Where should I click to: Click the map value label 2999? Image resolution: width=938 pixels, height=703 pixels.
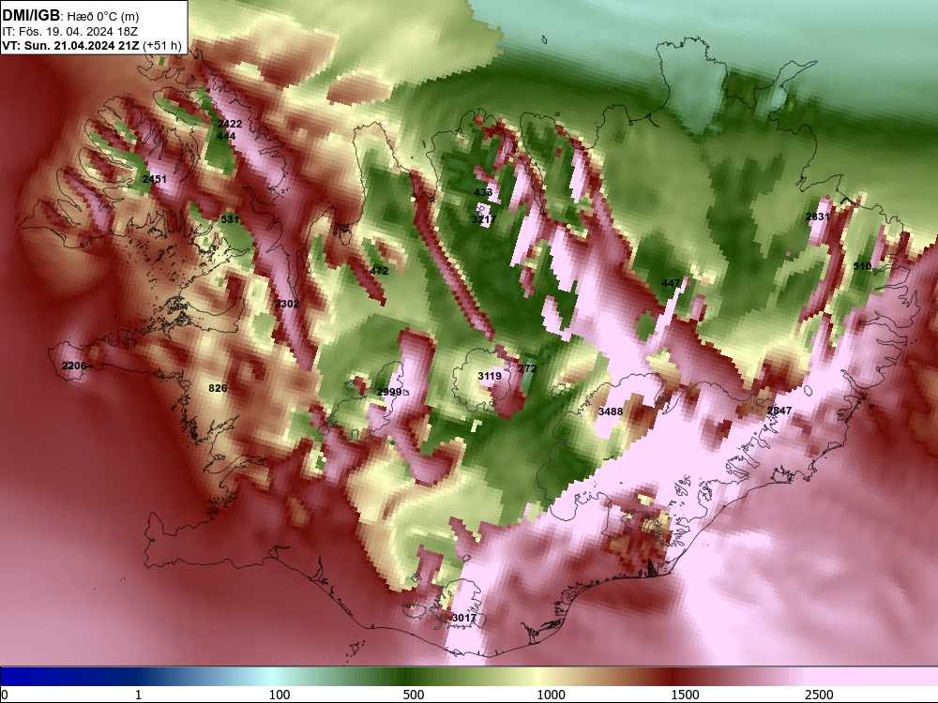[389, 392]
